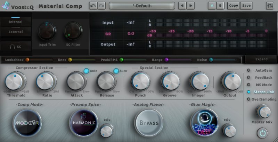Expand the advanced panel with Expand
278x142 pixels.
261,59
